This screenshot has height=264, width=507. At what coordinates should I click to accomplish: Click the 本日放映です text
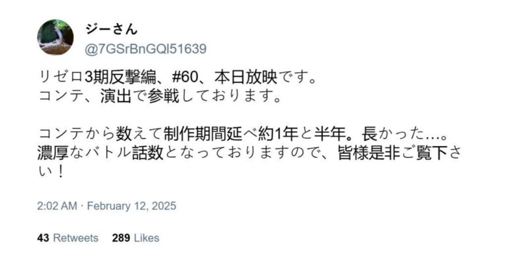[265, 78]
